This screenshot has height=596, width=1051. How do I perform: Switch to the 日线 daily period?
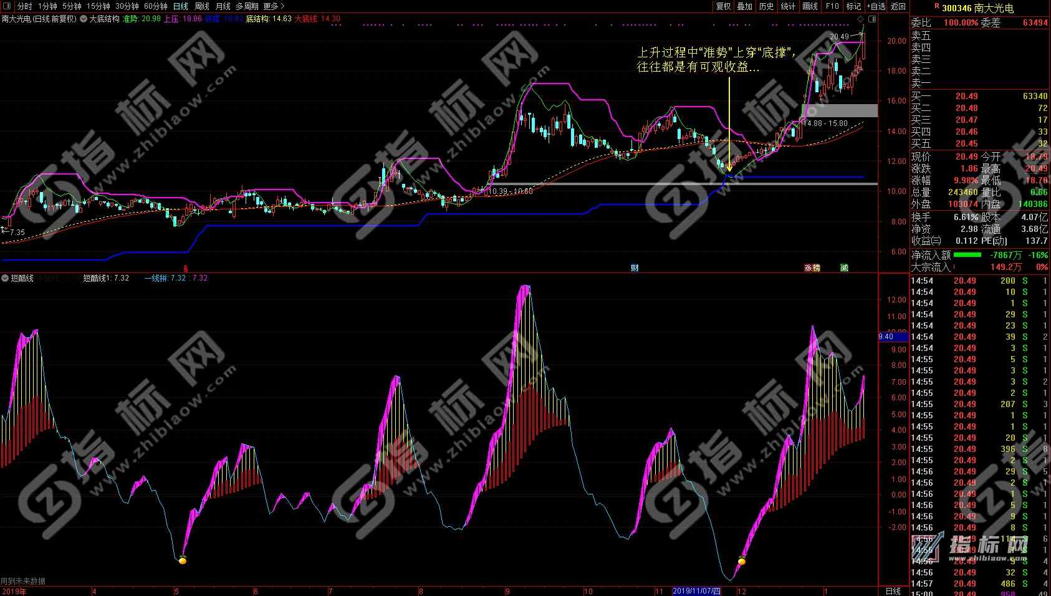coord(180,6)
